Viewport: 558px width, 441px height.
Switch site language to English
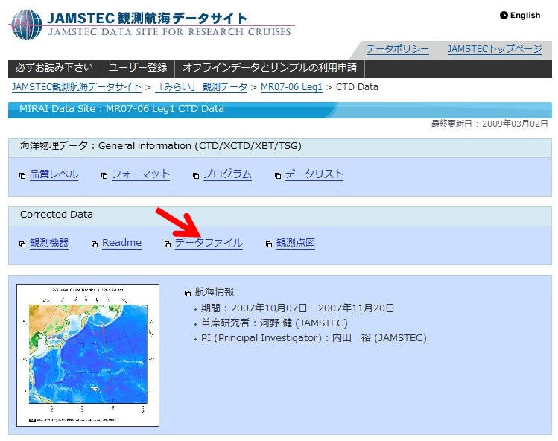coord(524,15)
